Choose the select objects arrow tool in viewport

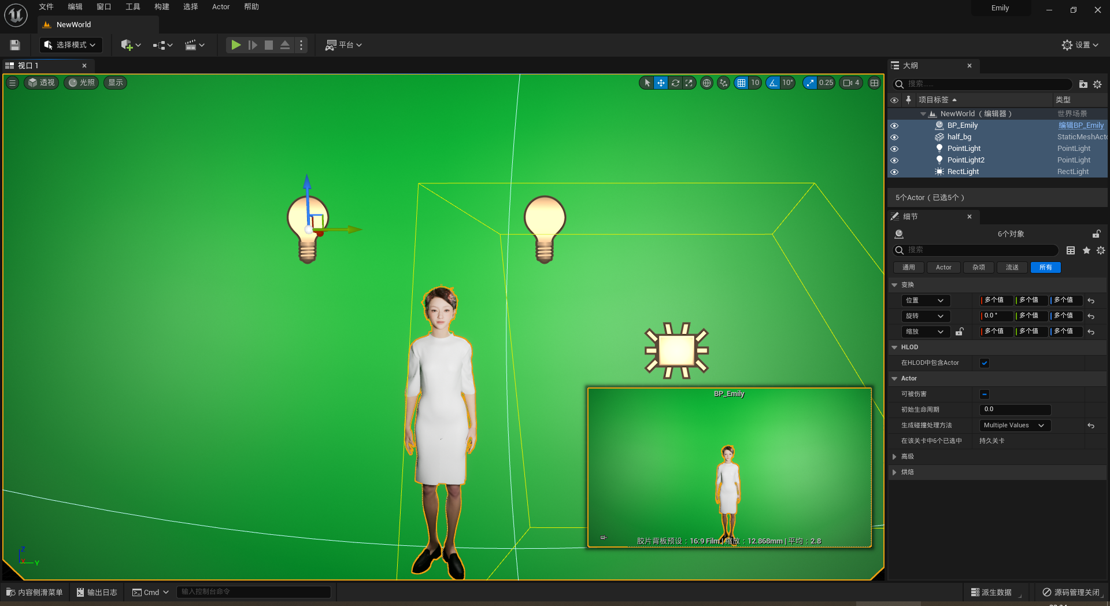click(x=647, y=83)
